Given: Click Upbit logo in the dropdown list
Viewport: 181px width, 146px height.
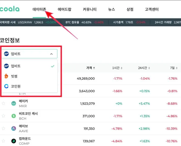Looking at the screenshot, I should pos(6,66).
